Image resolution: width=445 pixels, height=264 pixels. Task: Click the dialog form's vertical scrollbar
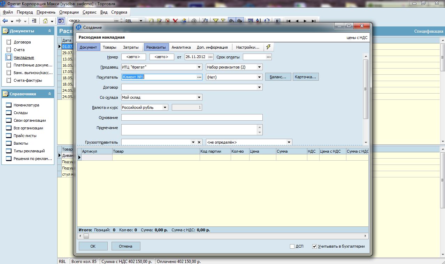click(366, 89)
